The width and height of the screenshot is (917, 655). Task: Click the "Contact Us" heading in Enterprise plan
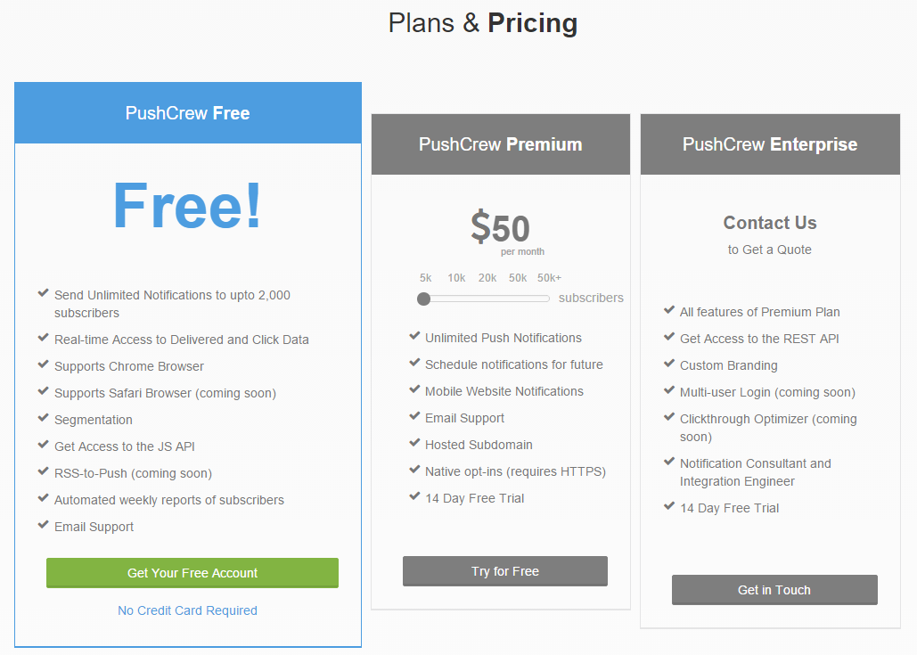click(x=769, y=223)
